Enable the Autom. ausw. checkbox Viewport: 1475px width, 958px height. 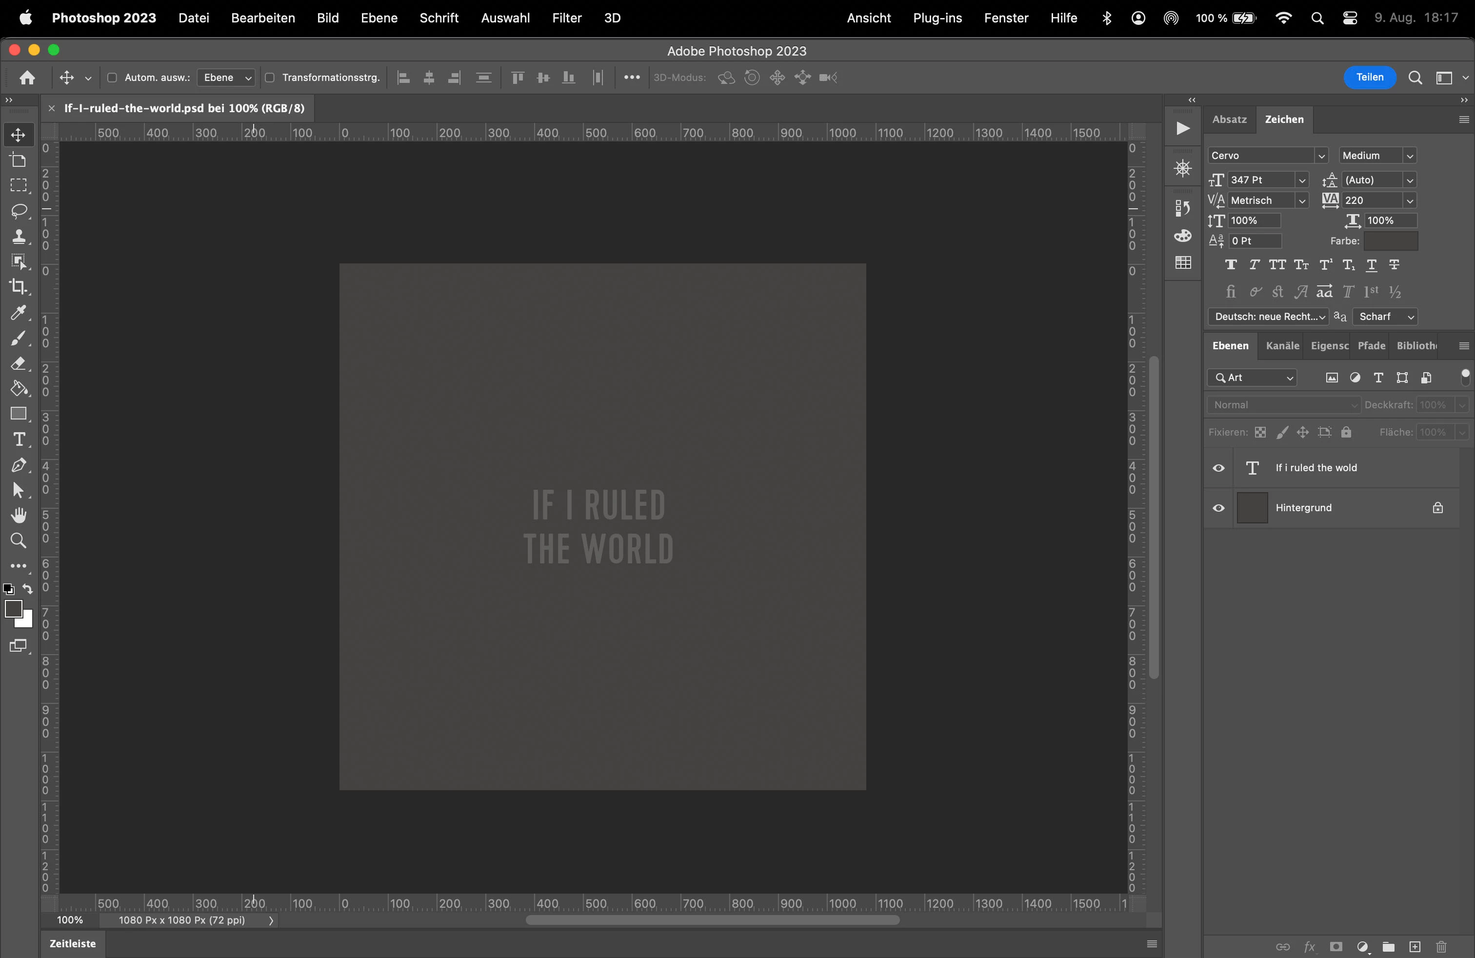click(112, 78)
